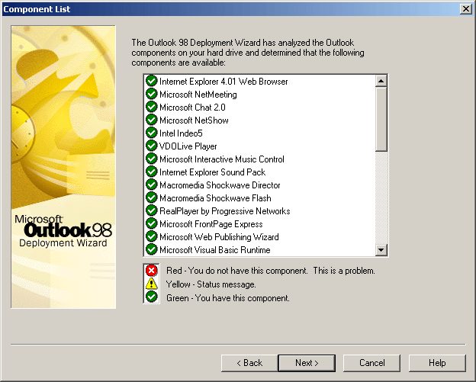Open Help for the wizard
Screen dimensions: 476x382
437,363
